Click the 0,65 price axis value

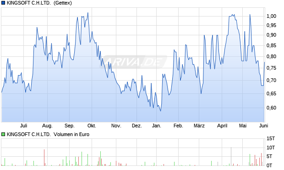tap(271, 93)
